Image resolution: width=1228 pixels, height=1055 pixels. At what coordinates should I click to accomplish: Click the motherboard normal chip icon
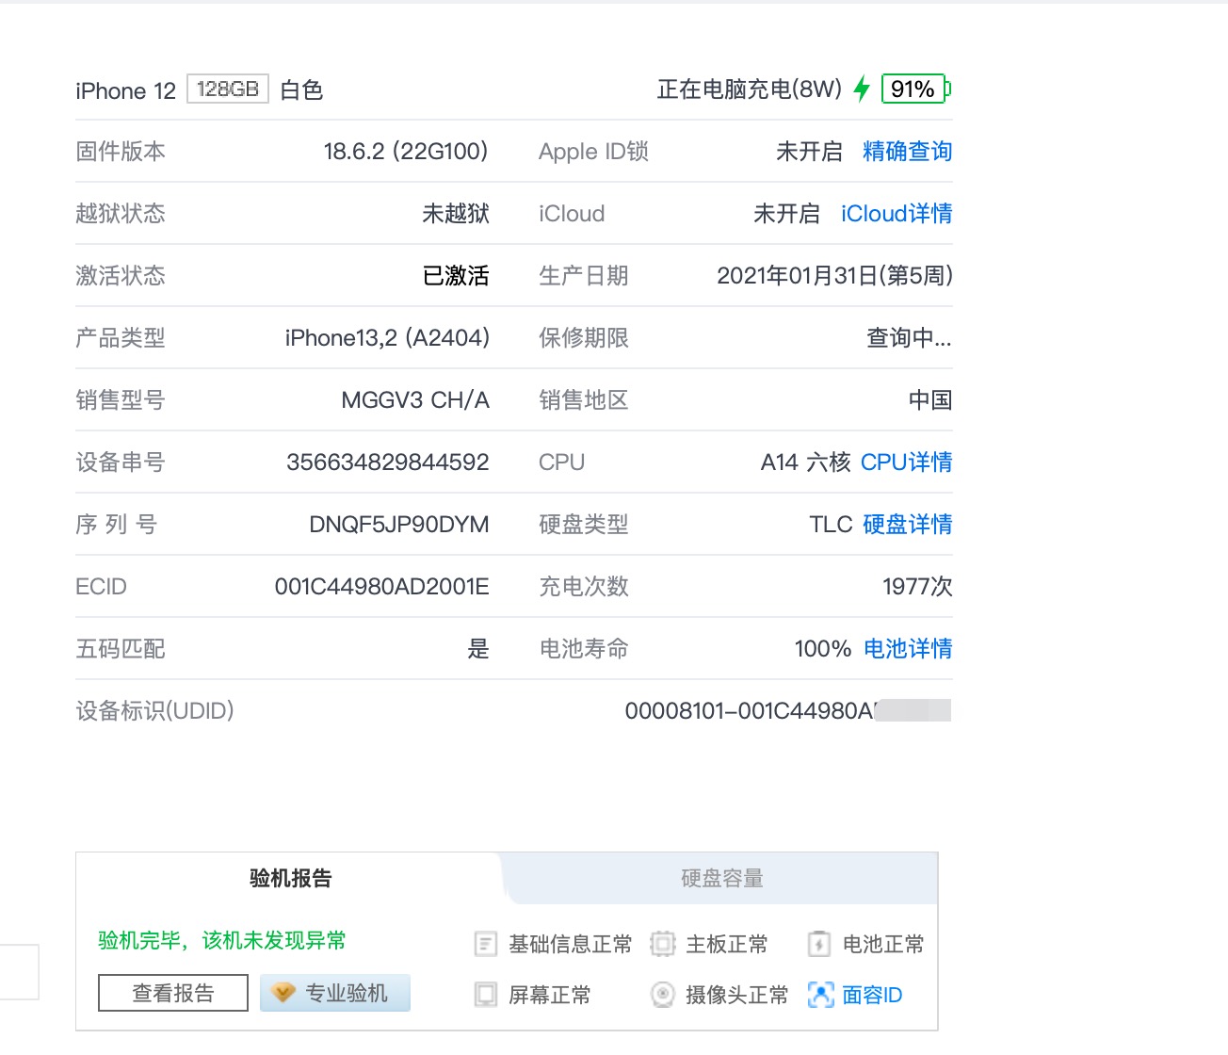click(663, 944)
